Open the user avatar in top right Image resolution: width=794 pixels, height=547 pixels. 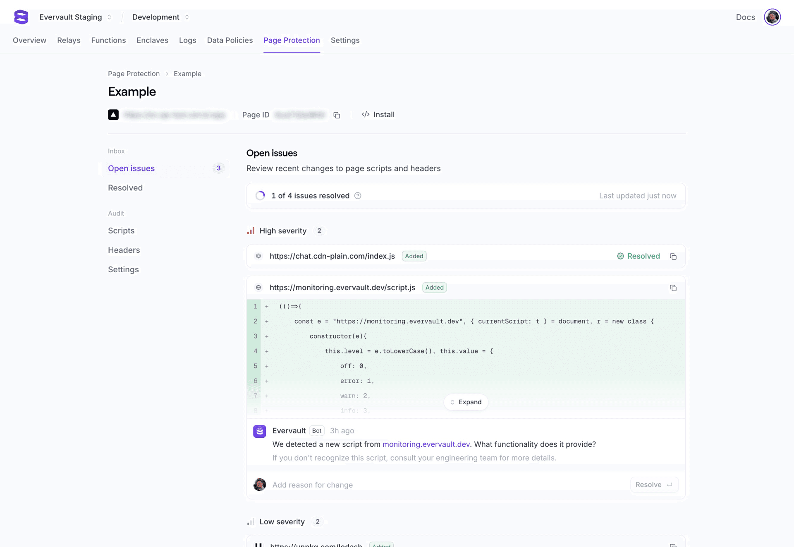[772, 17]
